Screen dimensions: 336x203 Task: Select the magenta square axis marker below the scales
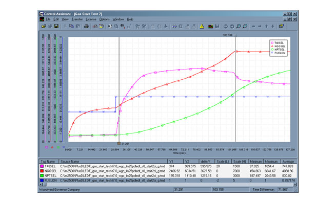(x=46, y=147)
